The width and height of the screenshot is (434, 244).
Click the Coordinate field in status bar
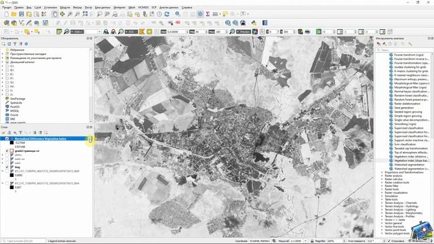click(259, 241)
